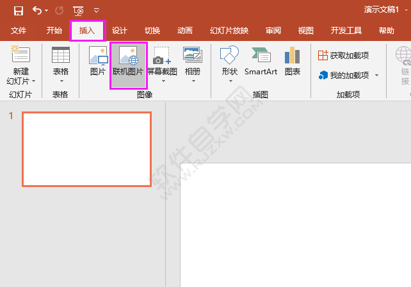Start slideshow from beginning icon
Viewport: 411px width, 287px height.
point(78,11)
